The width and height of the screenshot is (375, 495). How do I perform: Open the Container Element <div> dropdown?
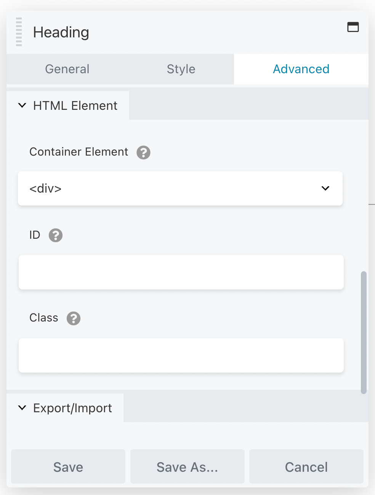click(x=180, y=188)
